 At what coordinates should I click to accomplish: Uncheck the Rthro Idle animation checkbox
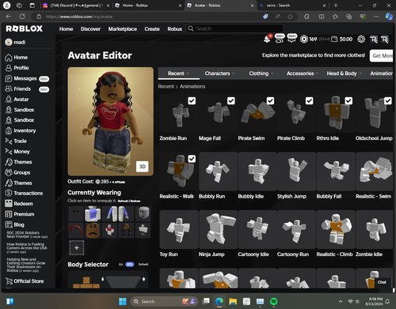(348, 101)
